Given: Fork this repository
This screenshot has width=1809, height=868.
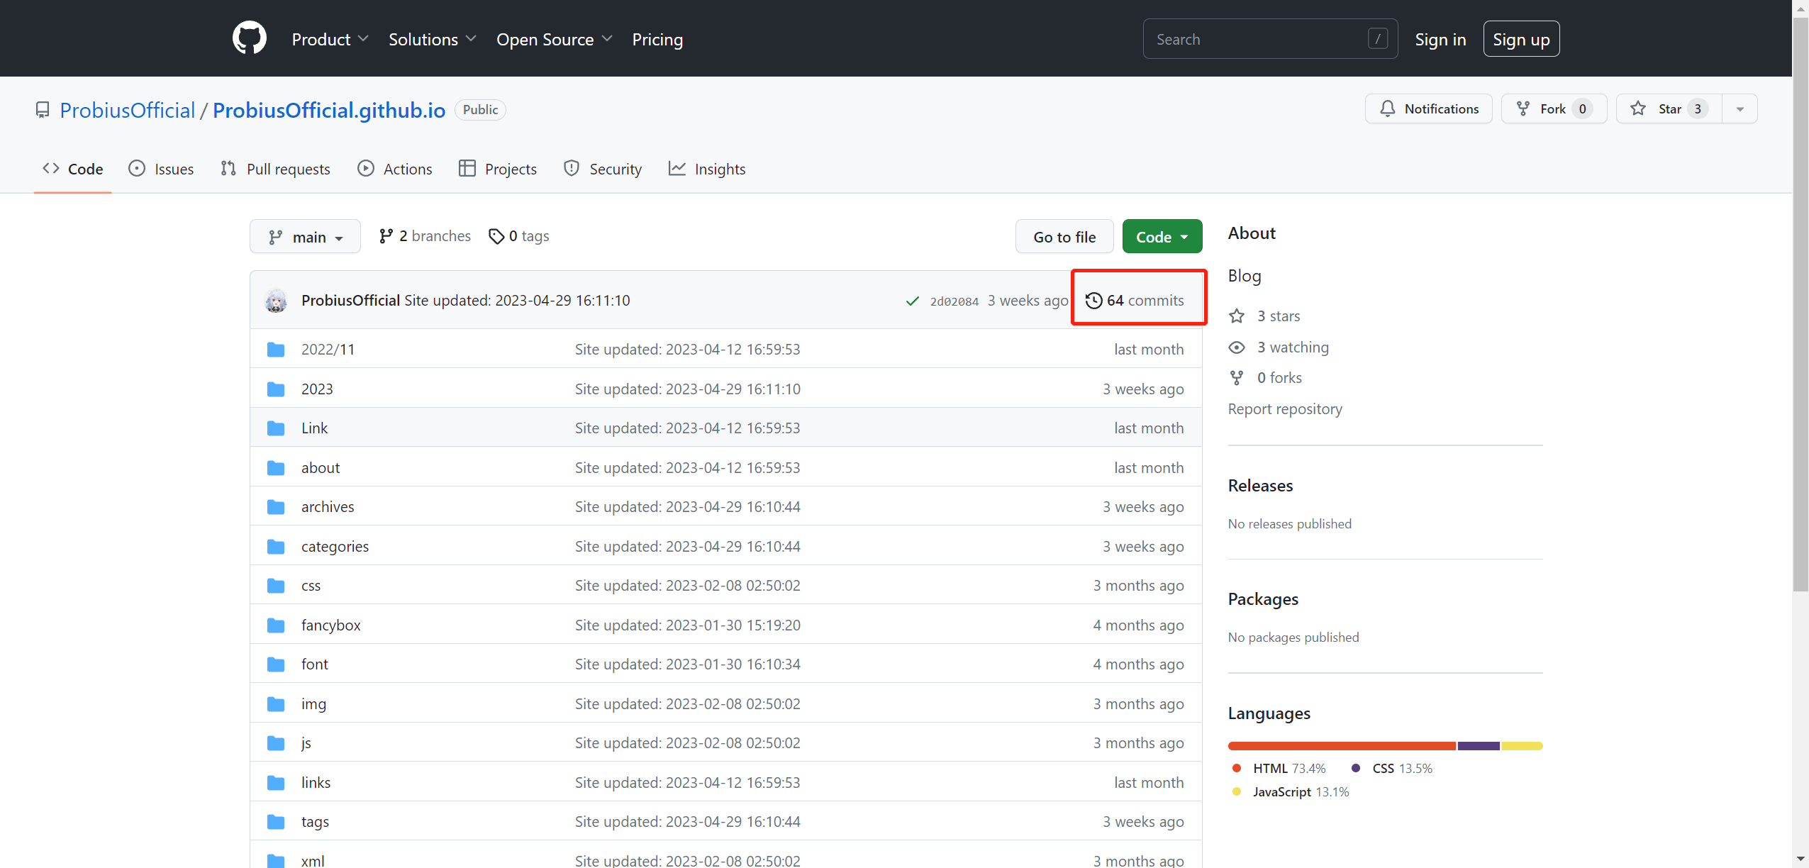Looking at the screenshot, I should (1553, 109).
